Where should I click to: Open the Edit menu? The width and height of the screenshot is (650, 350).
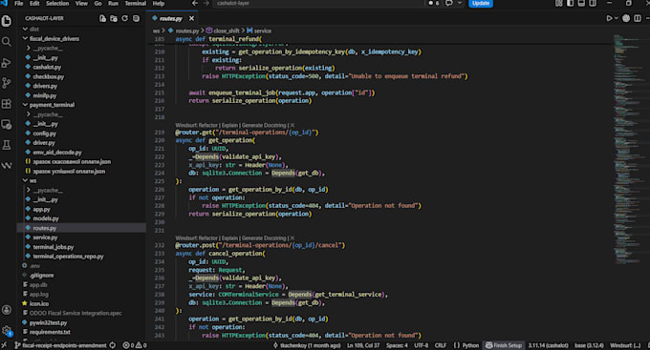[x=34, y=3]
